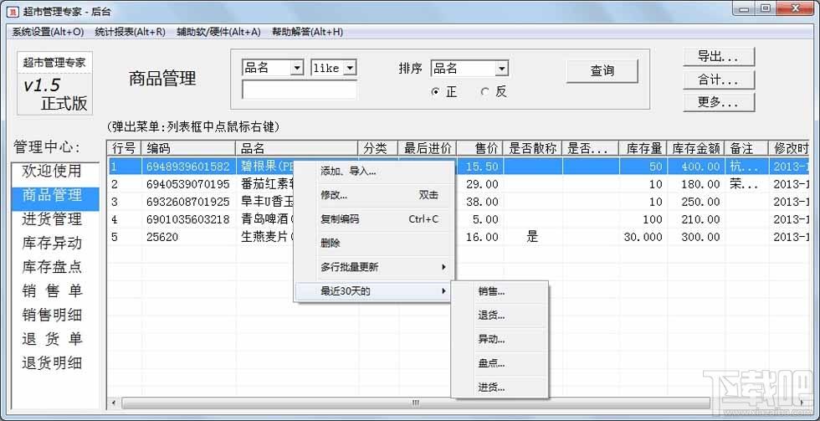The image size is (820, 421).
Task: Click the 品名 column header
Action: 297,148
